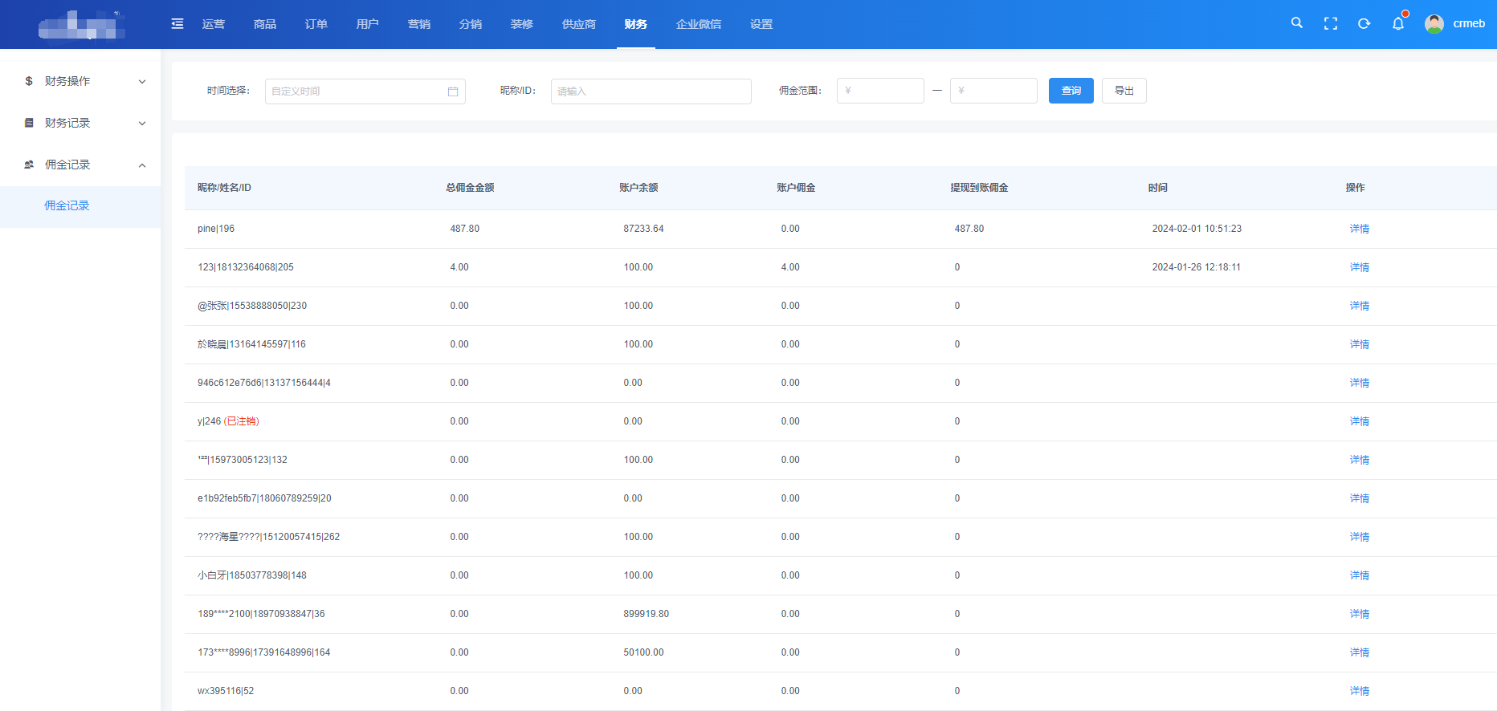Click the 佣金记录 group icon
Screen dimensions: 1497x711
point(29,165)
